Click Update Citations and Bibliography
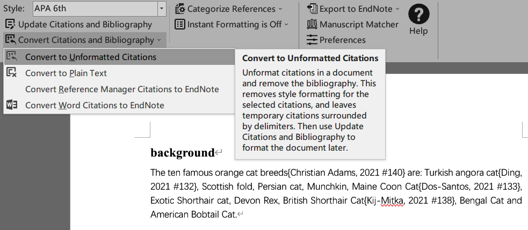The height and width of the screenshot is (230, 528). (79, 24)
